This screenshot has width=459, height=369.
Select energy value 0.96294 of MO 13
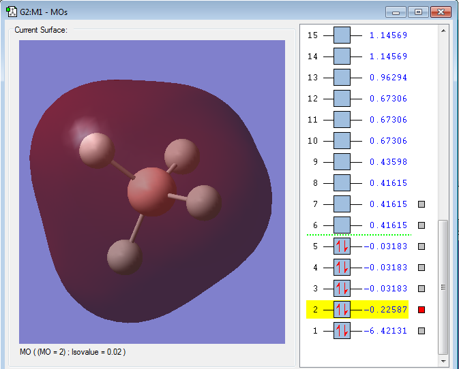tap(388, 78)
